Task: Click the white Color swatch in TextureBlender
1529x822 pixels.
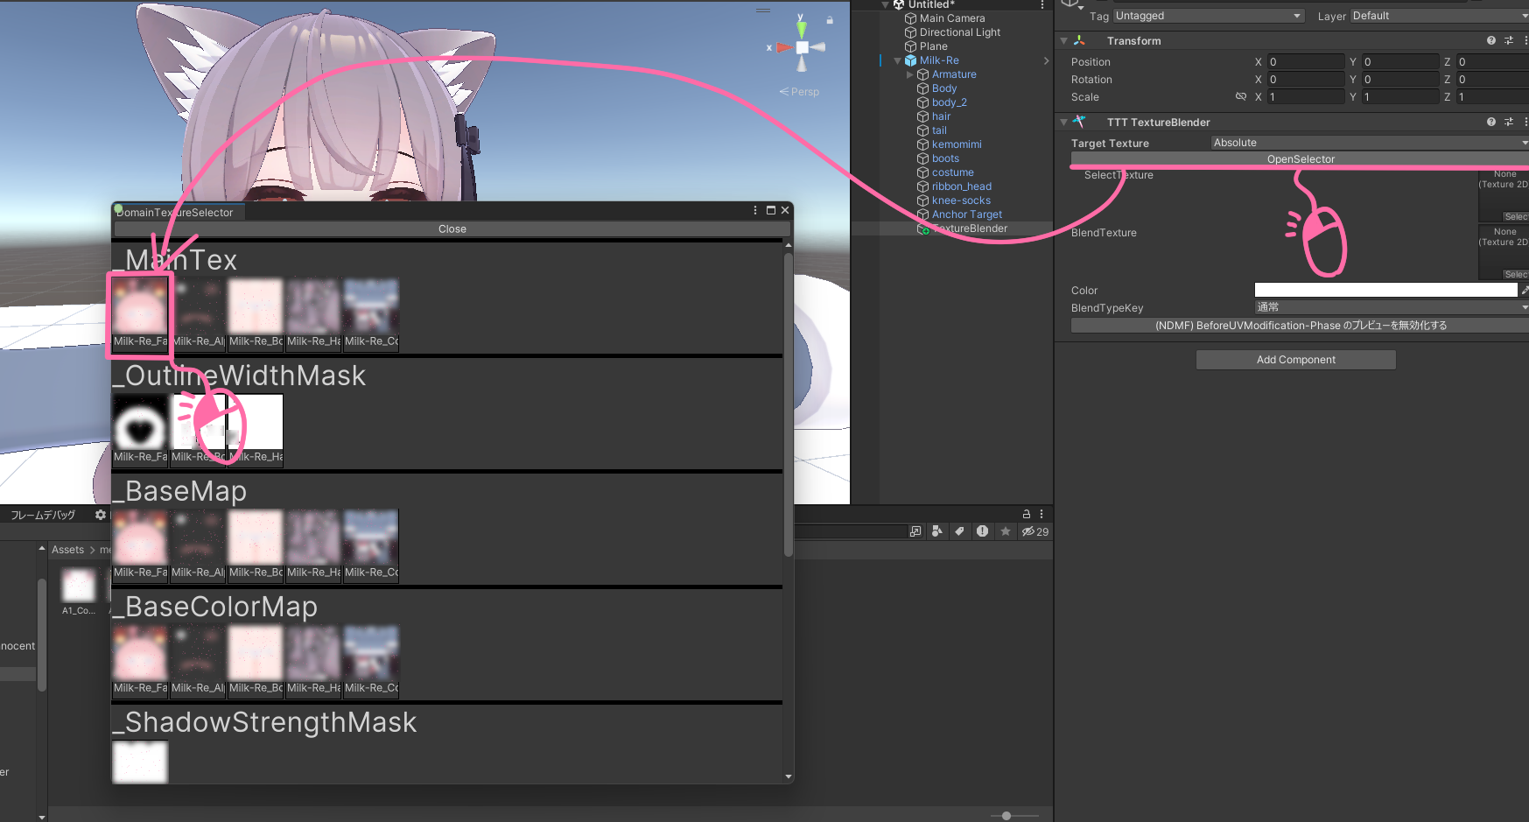Action: click(1385, 290)
